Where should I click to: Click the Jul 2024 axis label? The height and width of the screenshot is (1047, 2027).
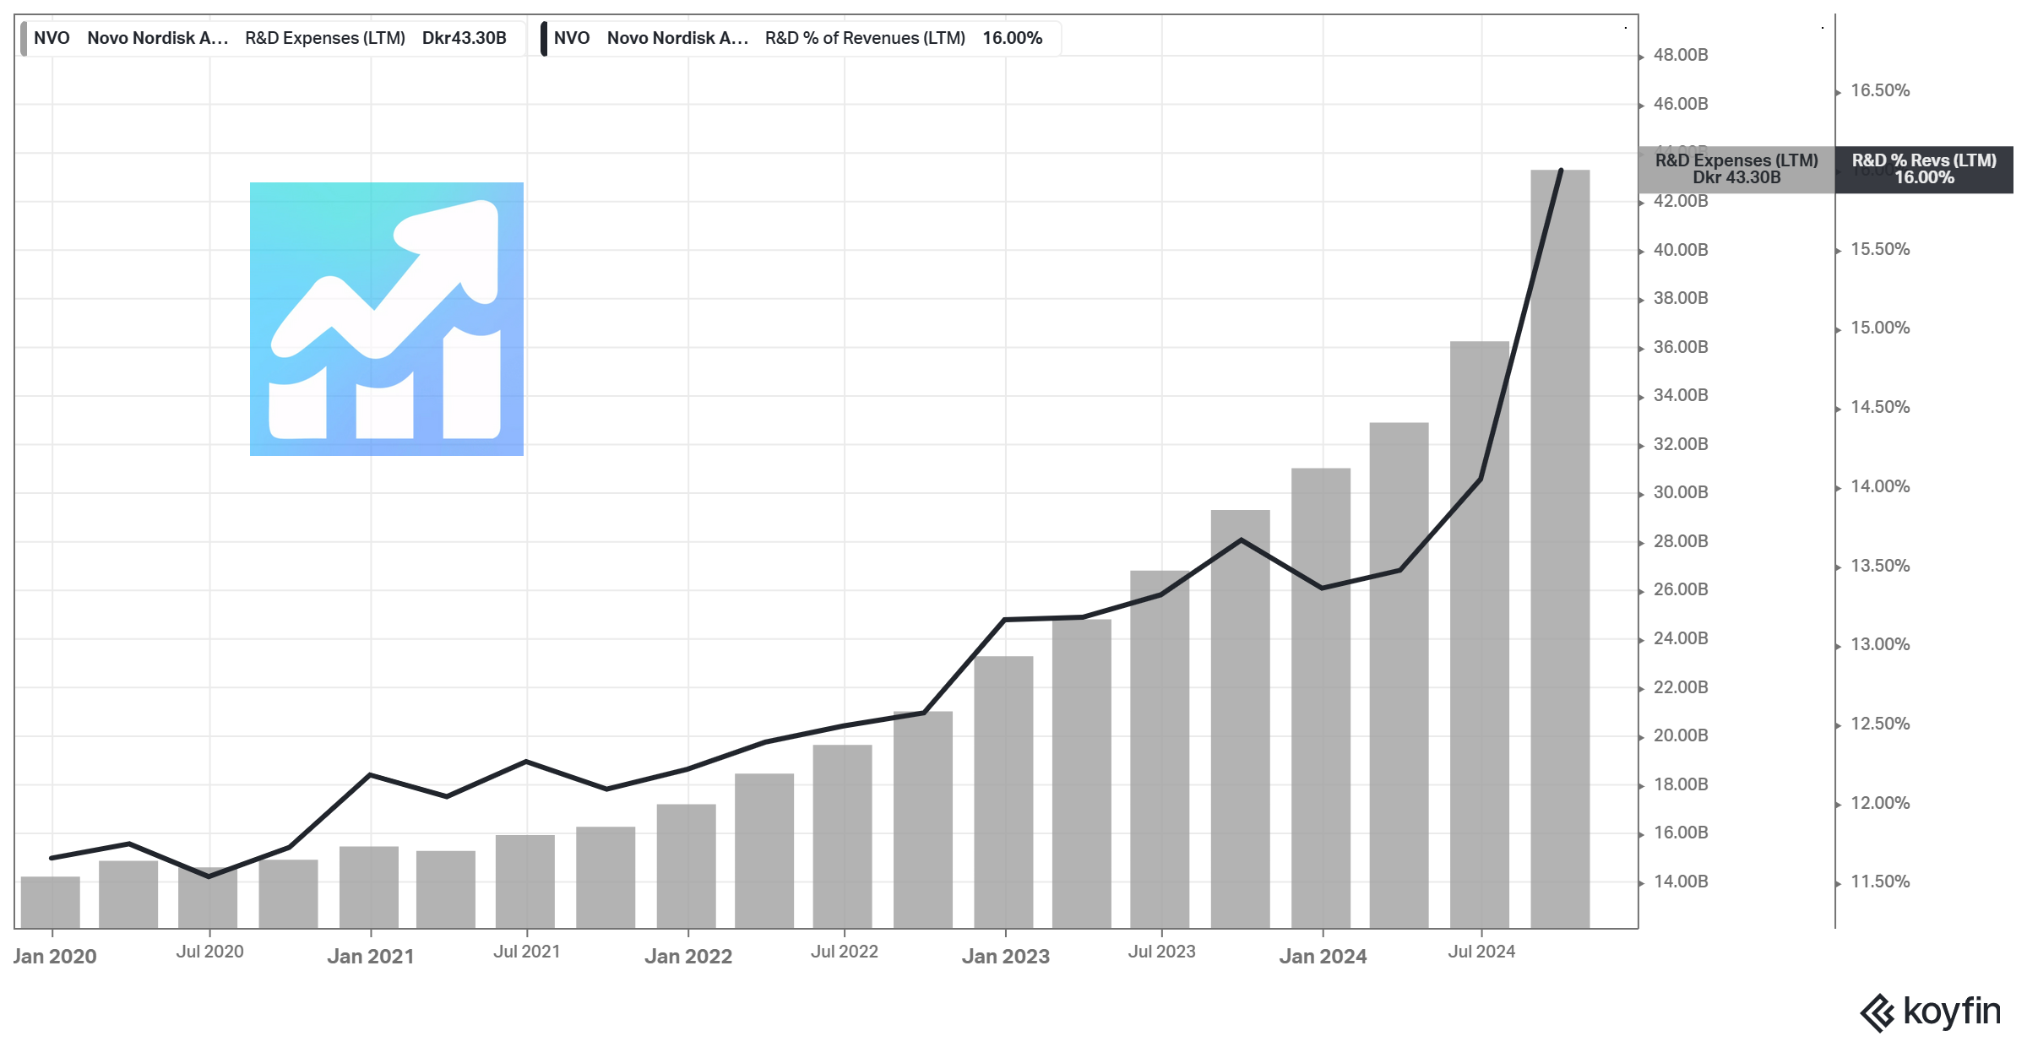(1481, 952)
